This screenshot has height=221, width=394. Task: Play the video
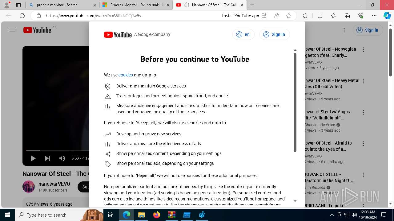pyautogui.click(x=33, y=158)
